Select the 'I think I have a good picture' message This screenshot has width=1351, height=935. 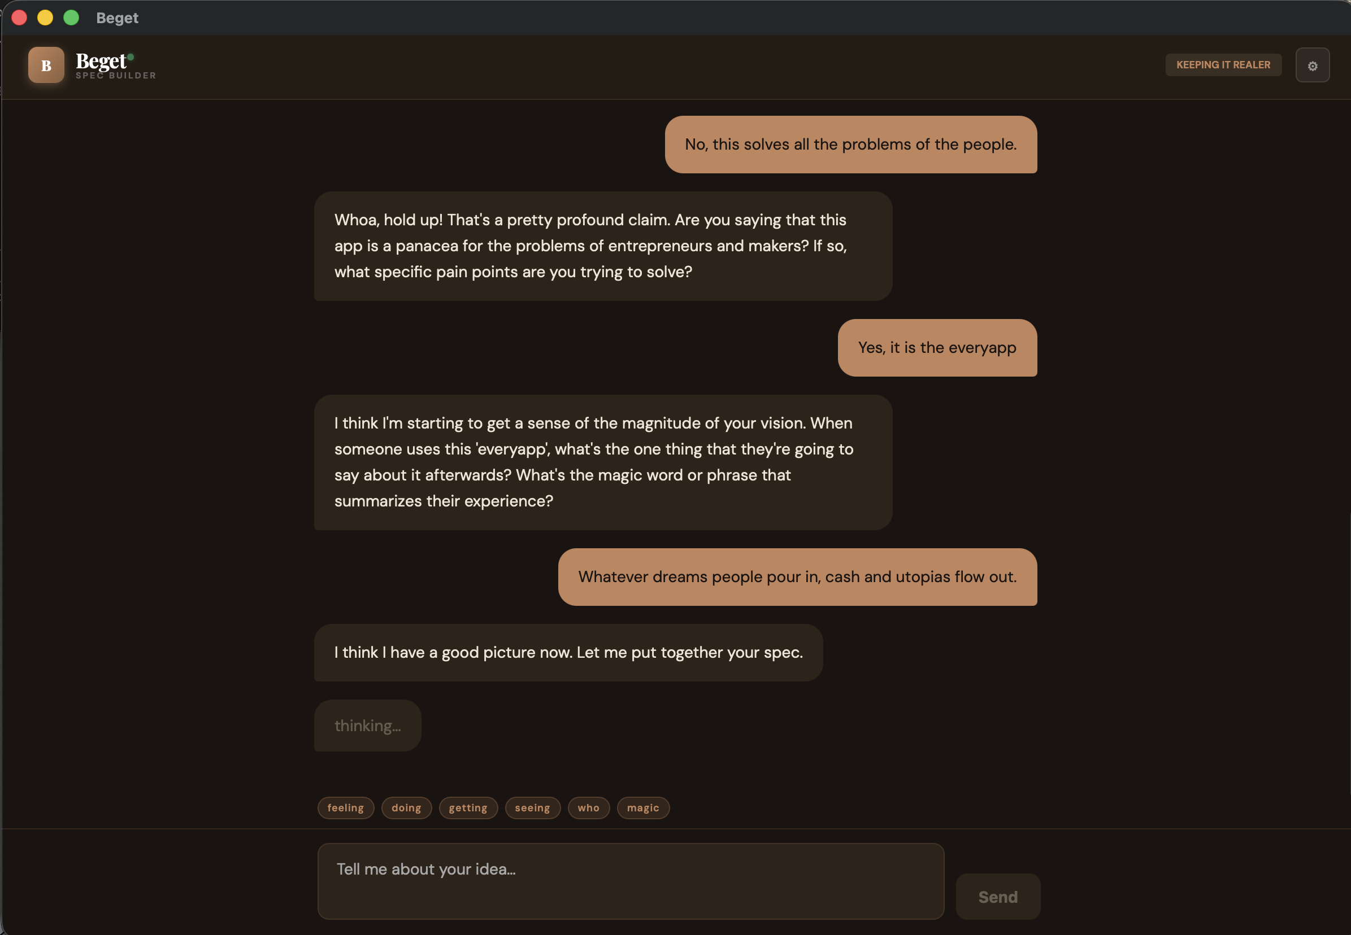click(568, 652)
